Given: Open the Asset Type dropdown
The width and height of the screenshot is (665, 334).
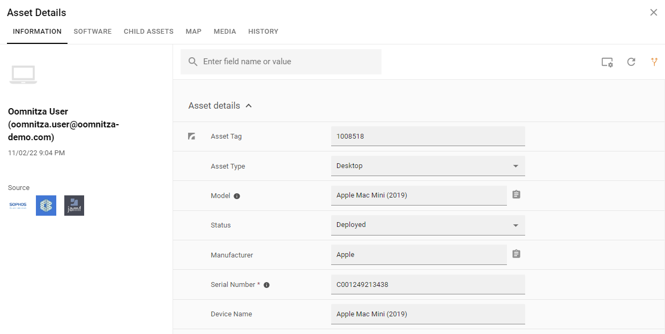Looking at the screenshot, I should [x=428, y=166].
